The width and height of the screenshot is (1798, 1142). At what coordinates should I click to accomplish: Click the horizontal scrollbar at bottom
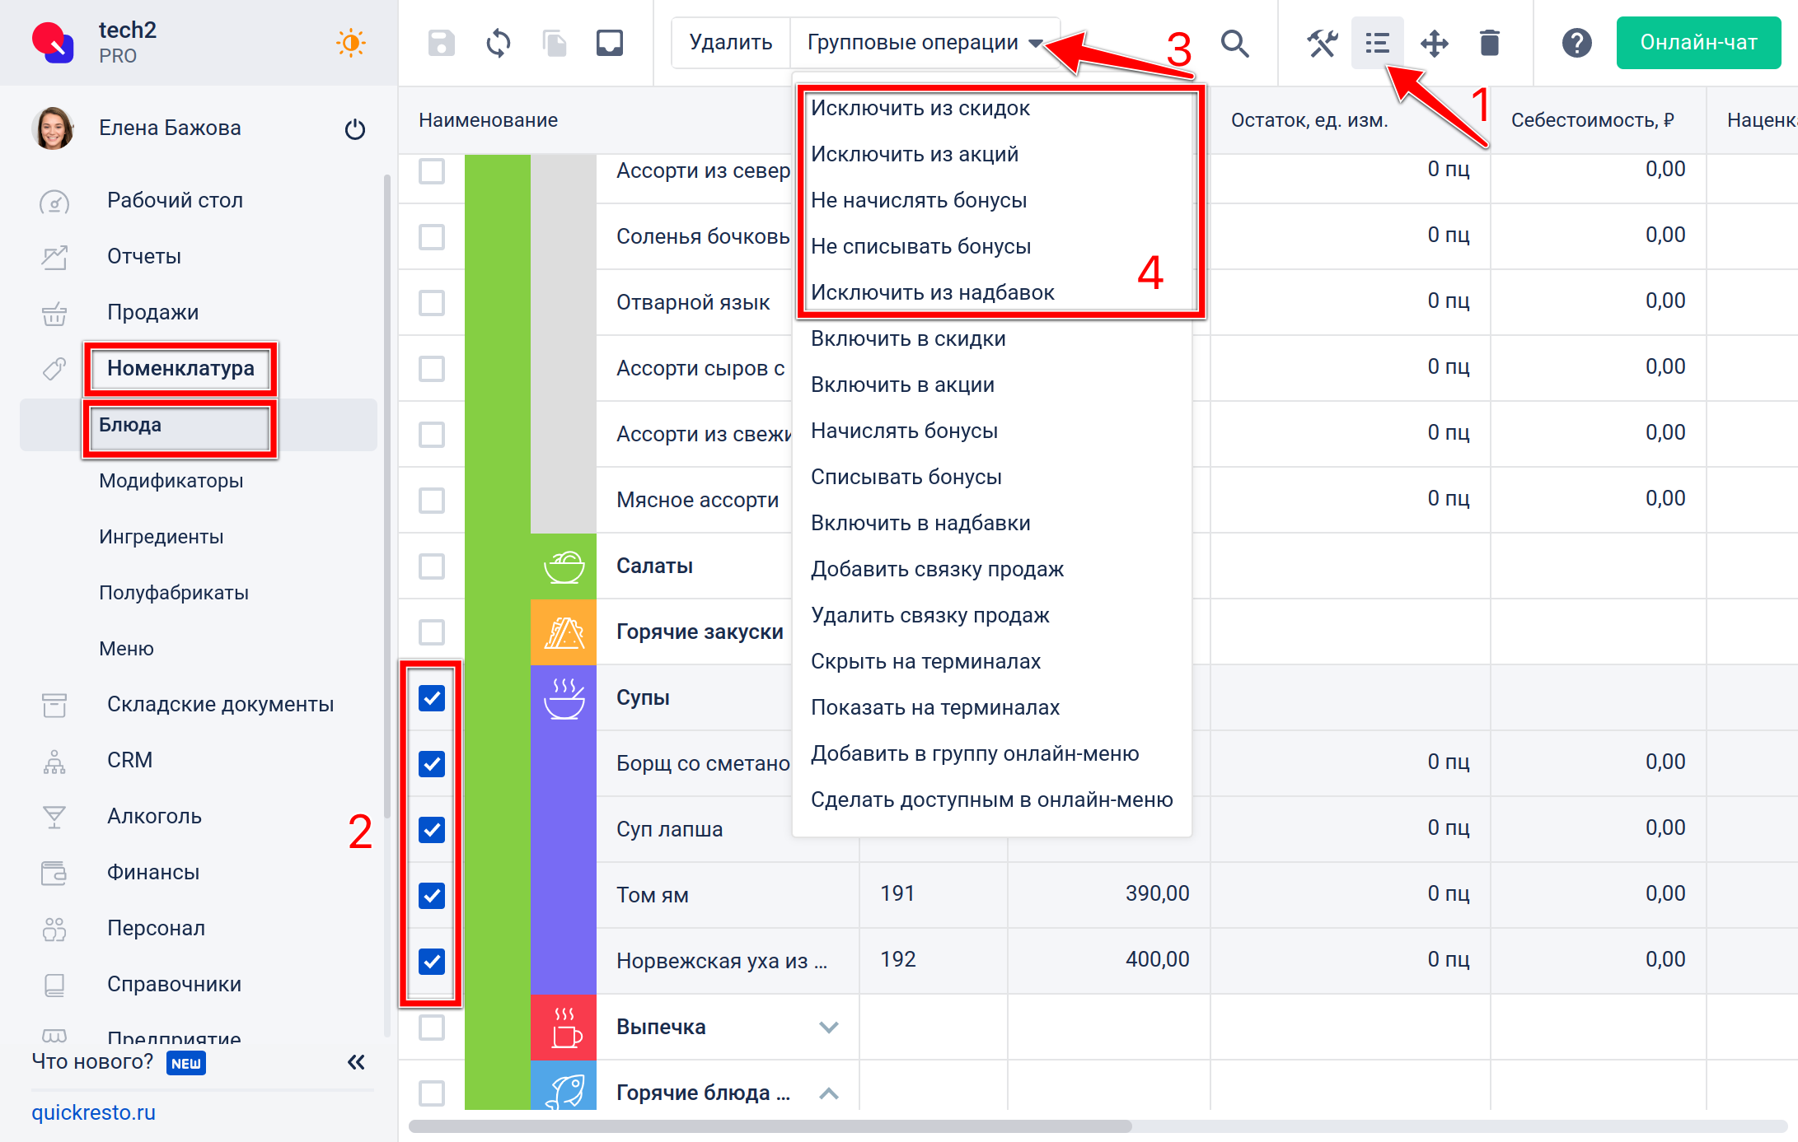click(770, 1126)
